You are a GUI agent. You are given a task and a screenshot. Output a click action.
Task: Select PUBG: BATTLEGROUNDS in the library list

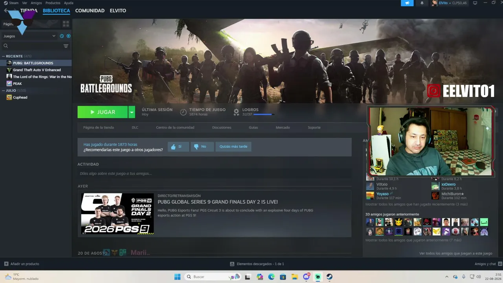click(x=36, y=63)
